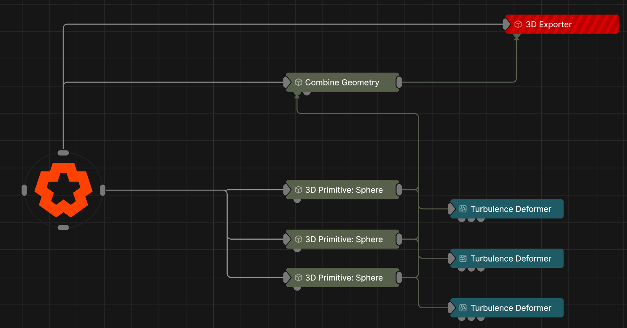Click the output port of Combine Geometry
627x328 pixels.
(398, 82)
